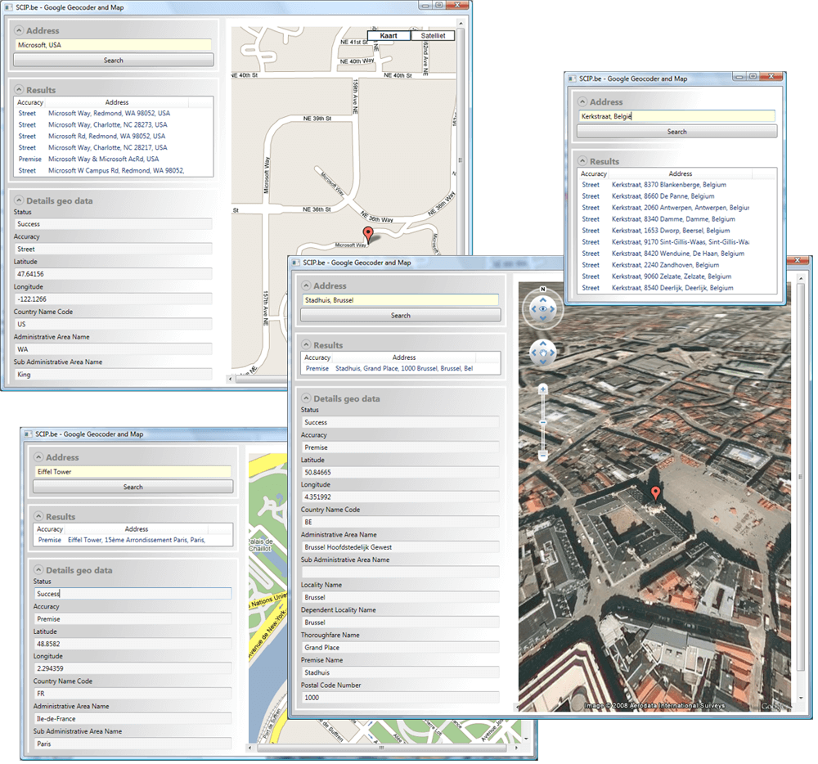Click horizontal scrollbar under Eiffel Tower map
This screenshot has width=818, height=764.
pos(382,748)
